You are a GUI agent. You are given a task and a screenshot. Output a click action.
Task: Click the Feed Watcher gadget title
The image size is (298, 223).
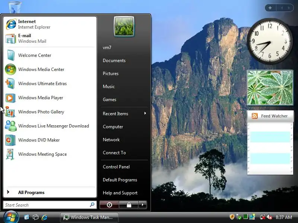point(274,116)
